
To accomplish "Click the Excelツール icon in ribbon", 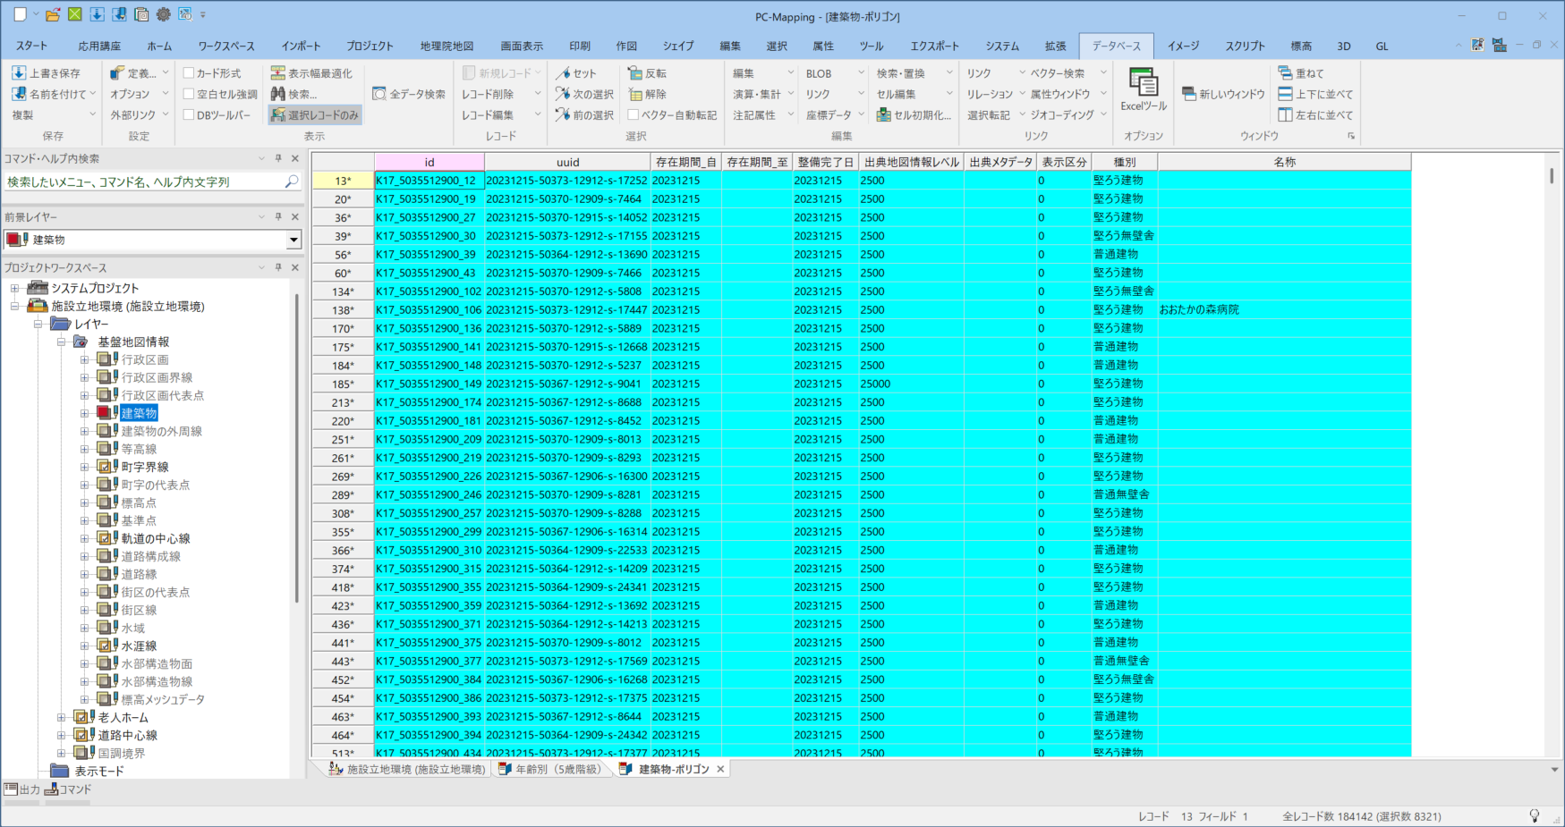I will [1143, 83].
